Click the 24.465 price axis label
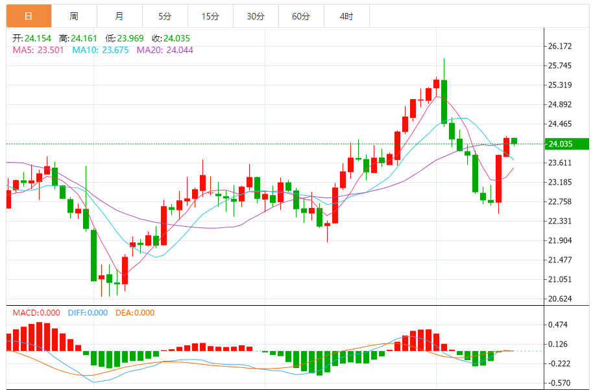Screen dimensions: 593x390 click(x=560, y=124)
